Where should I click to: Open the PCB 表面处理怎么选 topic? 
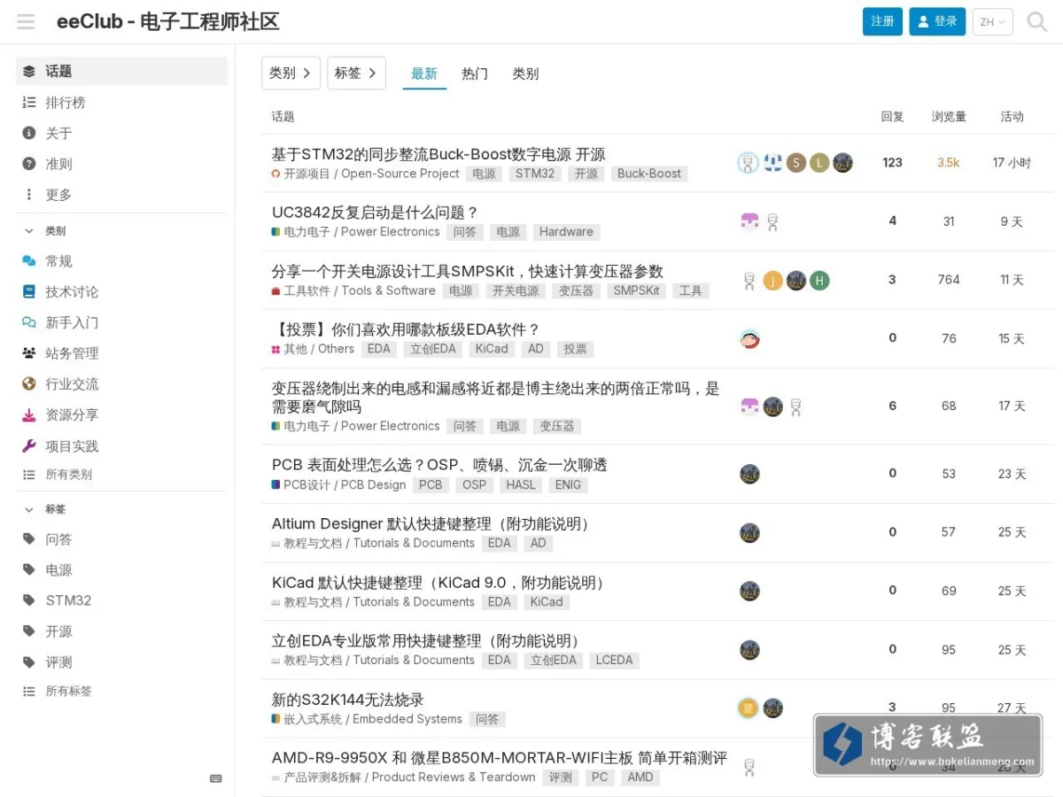439,465
